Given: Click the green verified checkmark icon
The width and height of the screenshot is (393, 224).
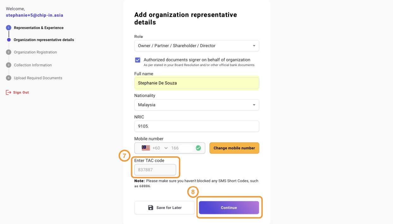Looking at the screenshot, I should (x=198, y=148).
